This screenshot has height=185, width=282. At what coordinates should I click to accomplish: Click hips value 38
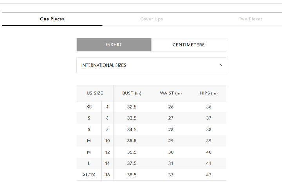tap(209, 130)
